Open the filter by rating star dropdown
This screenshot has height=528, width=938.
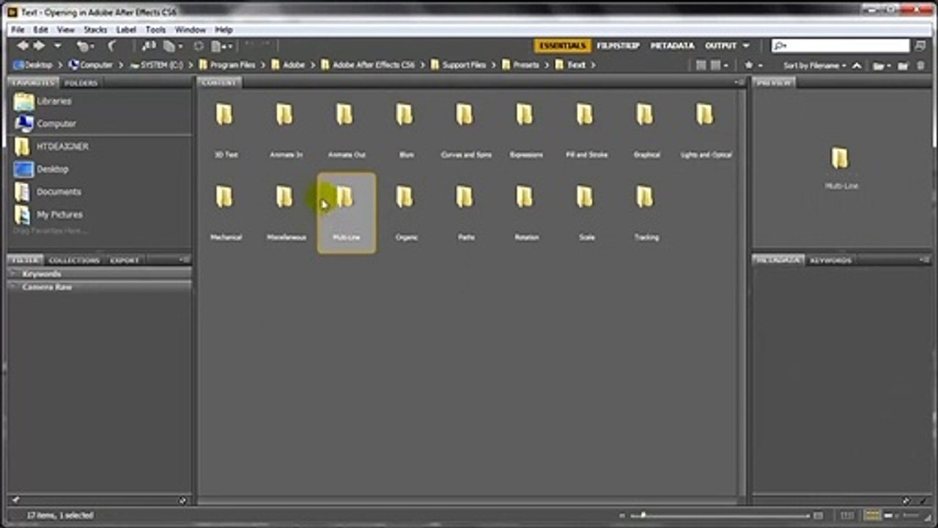pos(753,65)
